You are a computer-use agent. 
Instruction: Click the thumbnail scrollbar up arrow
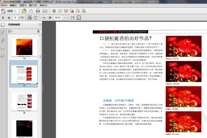[40, 36]
